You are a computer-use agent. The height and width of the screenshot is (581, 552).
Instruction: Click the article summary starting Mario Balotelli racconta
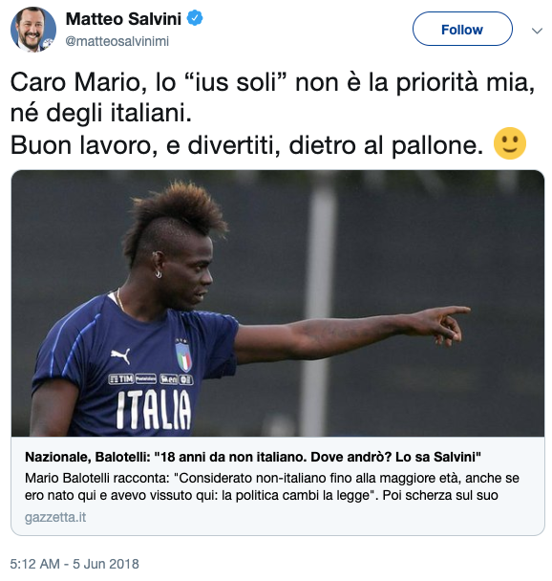[272, 486]
